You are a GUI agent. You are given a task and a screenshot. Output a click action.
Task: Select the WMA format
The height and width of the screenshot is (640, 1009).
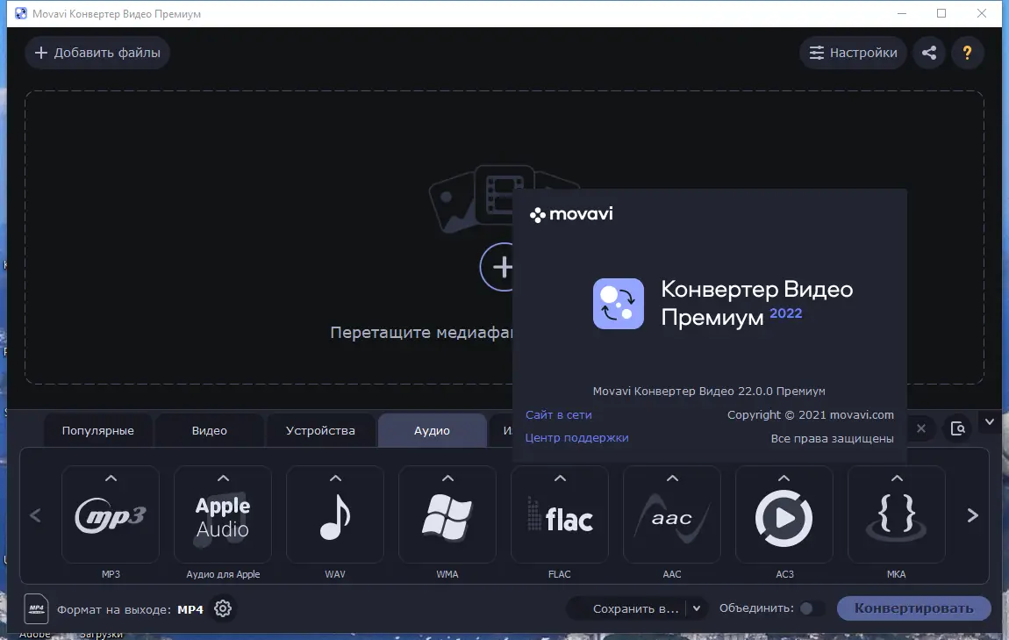coord(447,515)
